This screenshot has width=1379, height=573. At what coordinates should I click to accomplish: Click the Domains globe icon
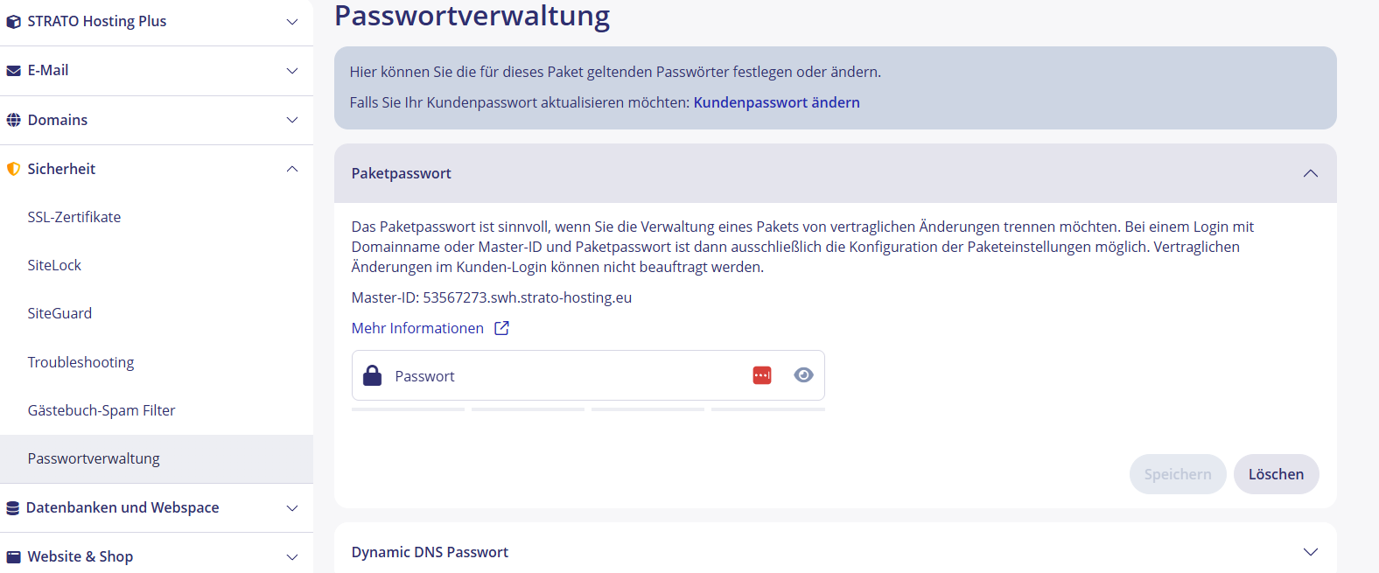(14, 120)
